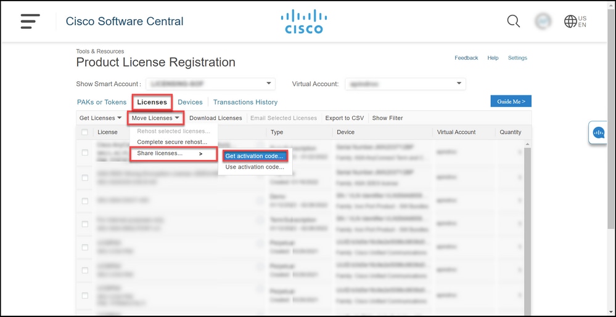
Task: Check the sixth license row checkbox
Action: (85, 270)
